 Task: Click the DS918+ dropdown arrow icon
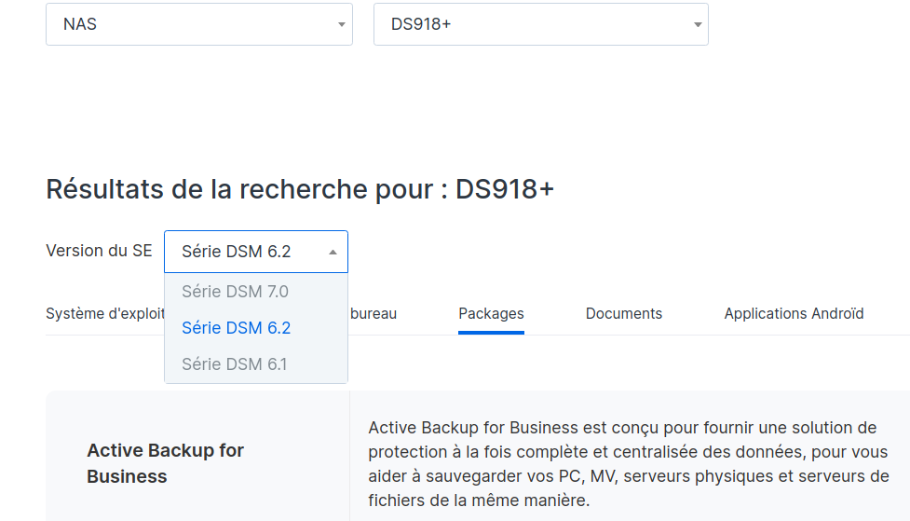(698, 25)
